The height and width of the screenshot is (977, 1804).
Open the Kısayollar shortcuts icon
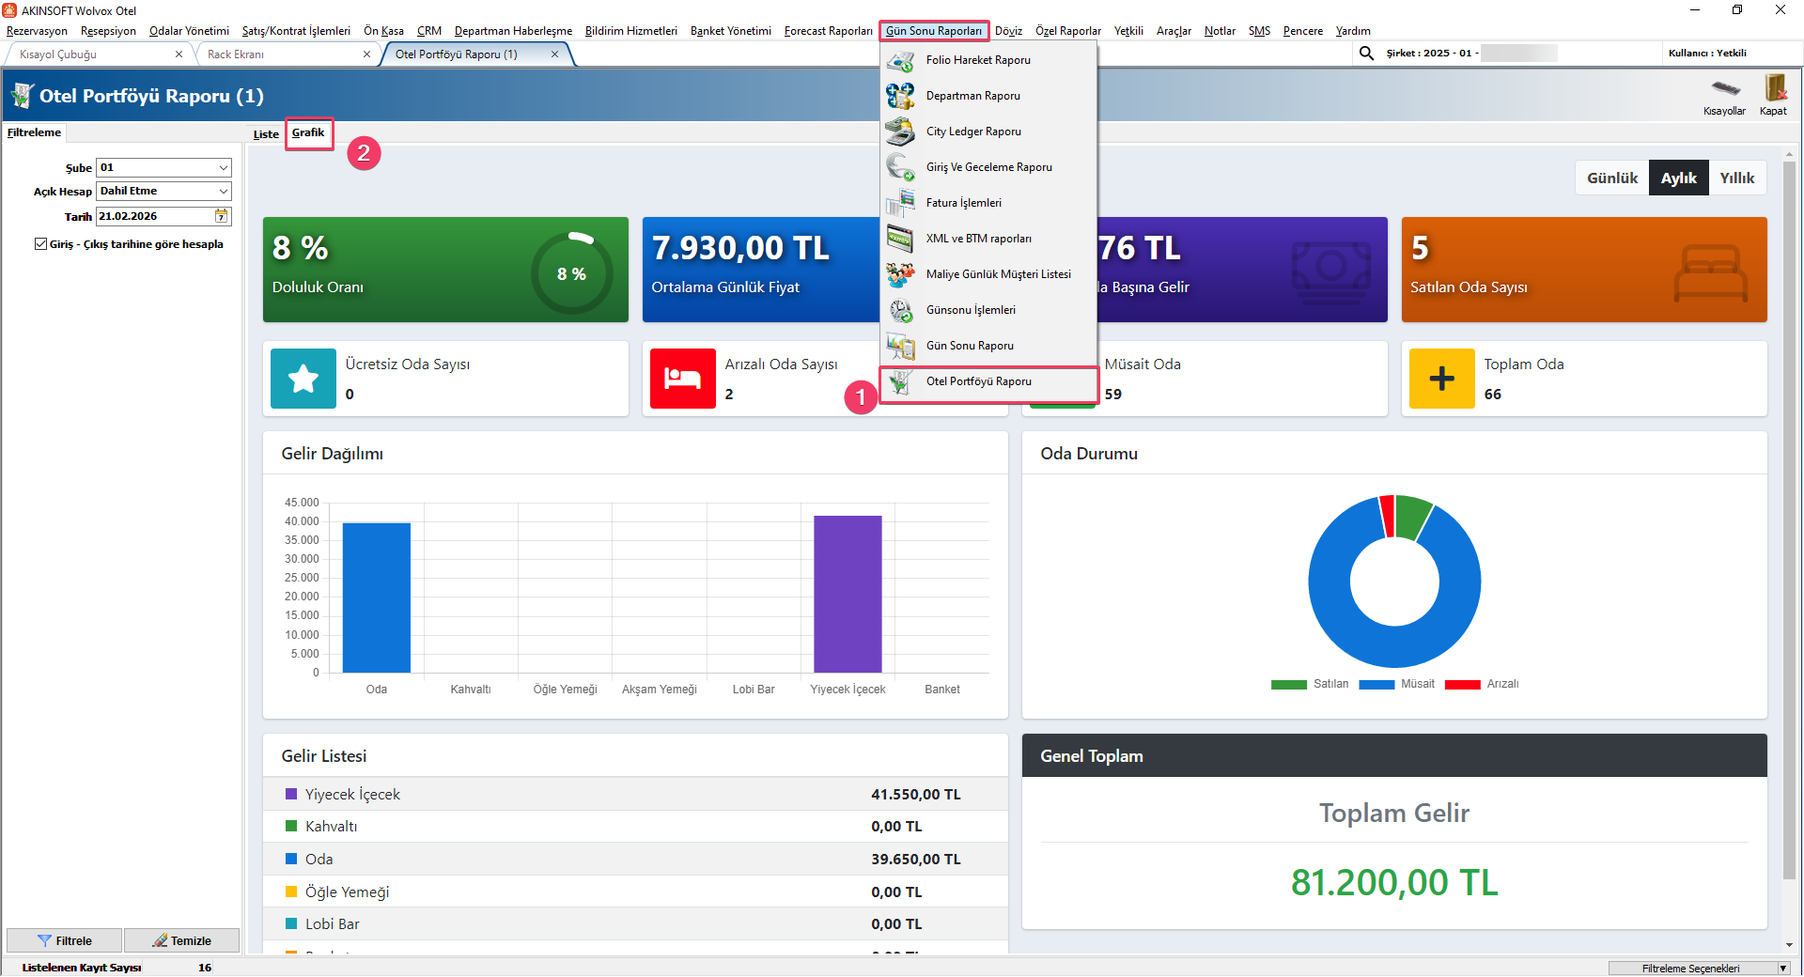[1725, 89]
